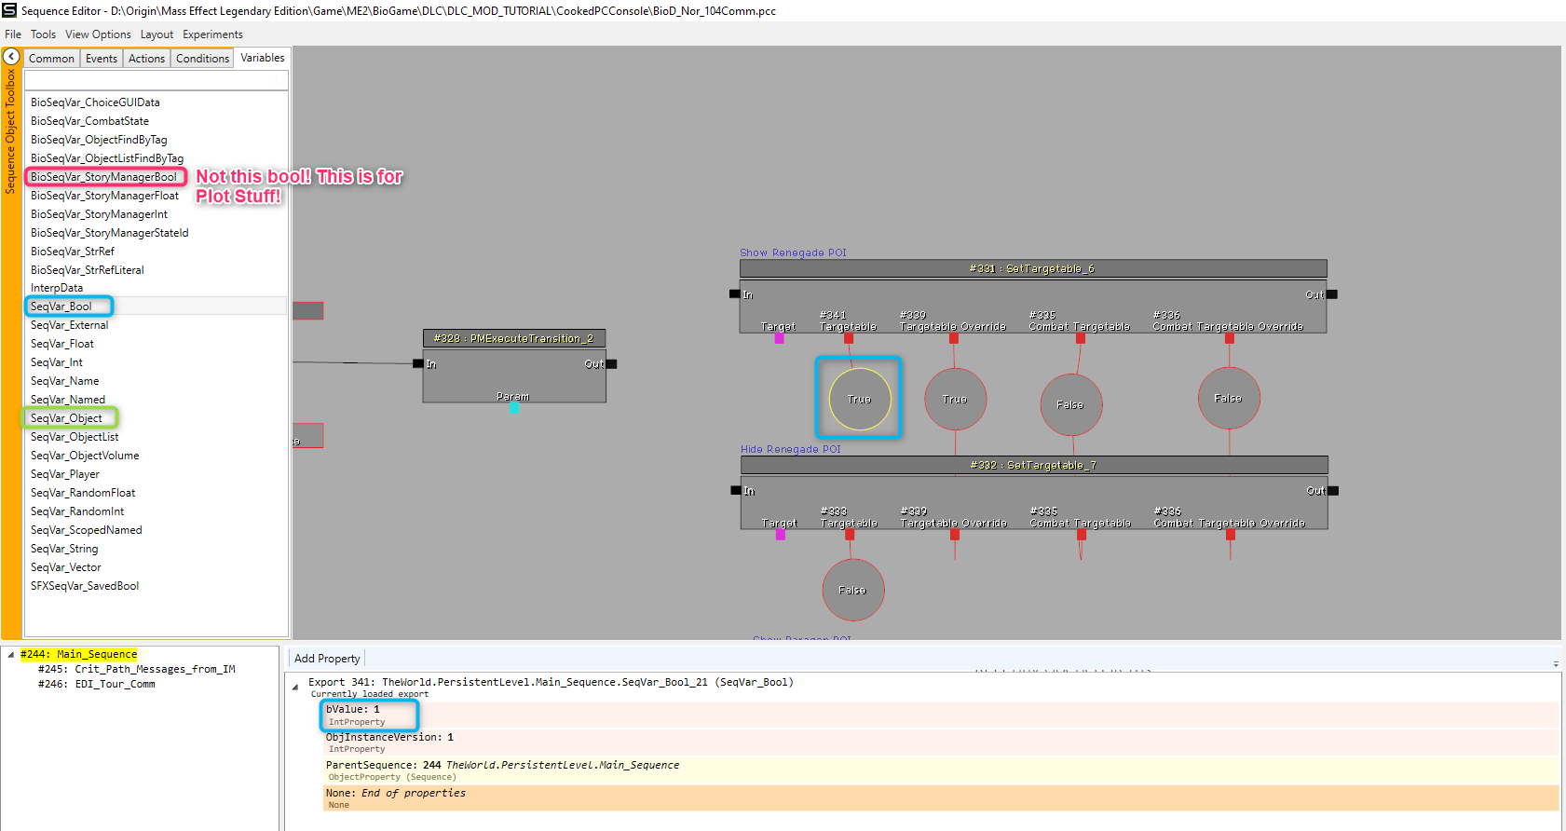Select BioSeqVar_ObjectListFindByTag entry
Image resolution: width=1566 pixels, height=831 pixels.
coord(107,158)
